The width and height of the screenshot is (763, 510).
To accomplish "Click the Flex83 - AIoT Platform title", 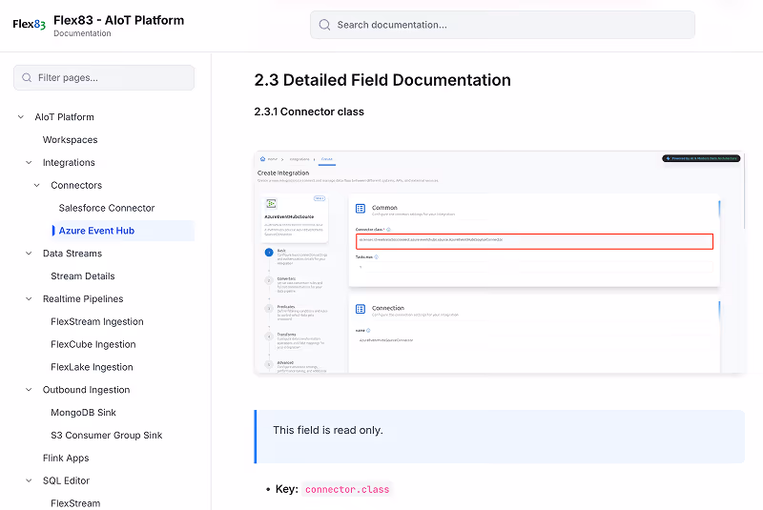I will click(x=118, y=20).
